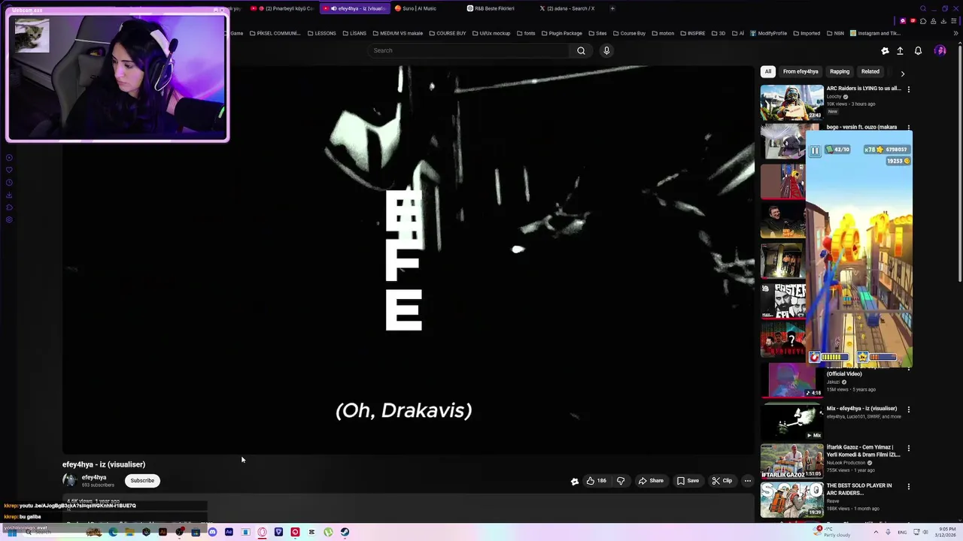Select the From efey4hya filter chip
This screenshot has height=541, width=963.
pos(800,71)
